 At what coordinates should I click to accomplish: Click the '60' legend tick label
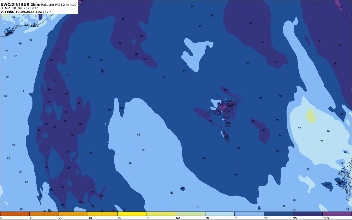[x=178, y=218]
